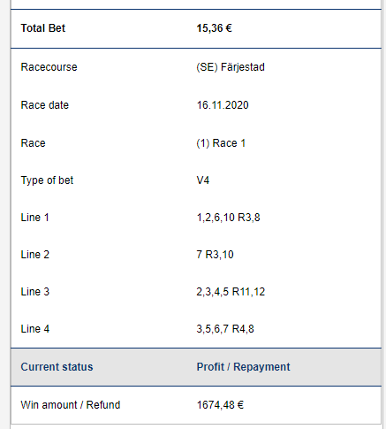Click the (1) Race 1 value
This screenshot has width=386, height=429.
(x=221, y=143)
